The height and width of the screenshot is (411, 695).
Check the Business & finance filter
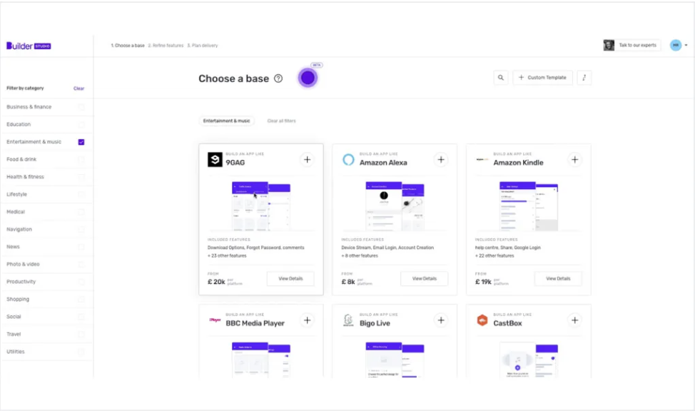81,107
